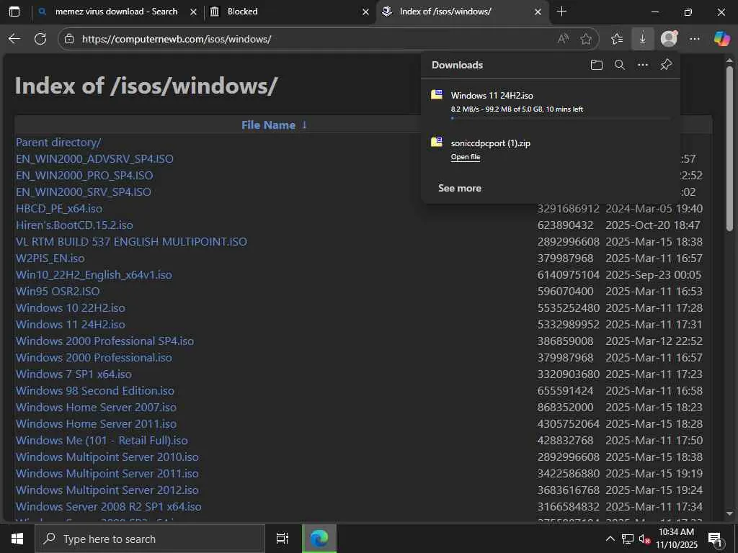Screen dimensions: 738x553
Task: Open the Parent directory/ link
Action: click(x=58, y=142)
